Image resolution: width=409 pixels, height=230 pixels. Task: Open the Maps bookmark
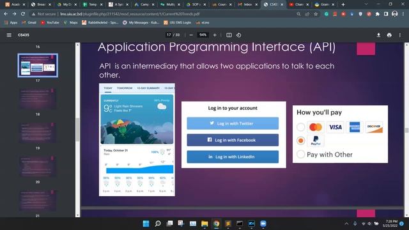coord(71,23)
